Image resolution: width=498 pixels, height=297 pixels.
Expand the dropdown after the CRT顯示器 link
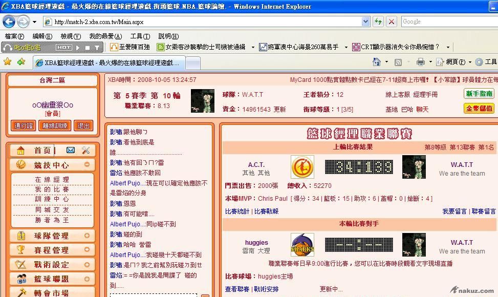[x=448, y=47]
